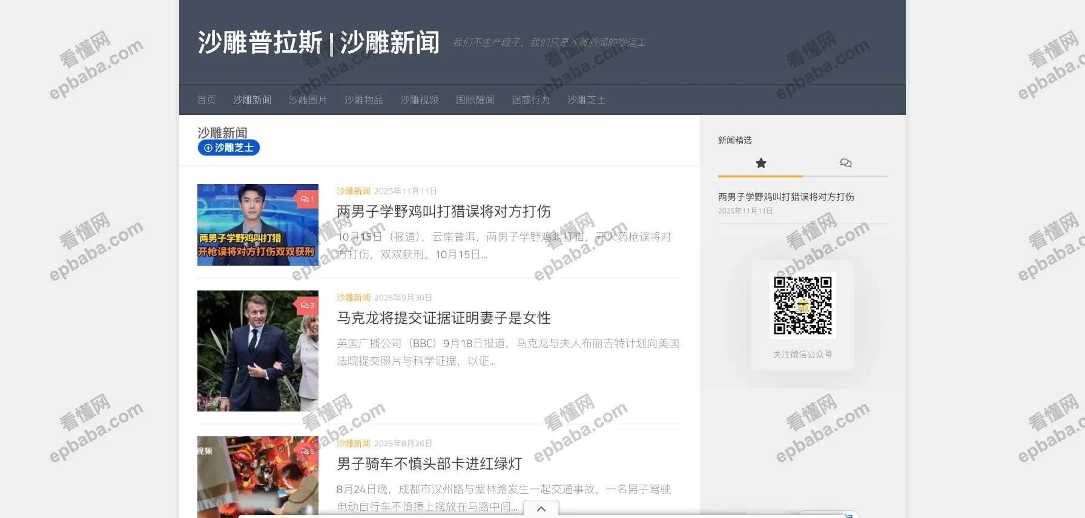Open the thumbnail of the 红绿灯 article
The image size is (1085, 518).
click(x=258, y=477)
